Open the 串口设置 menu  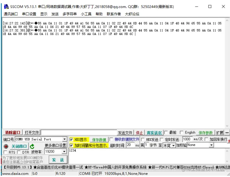click(29, 14)
